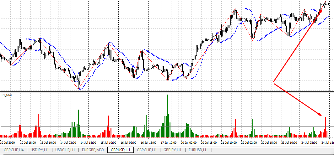Open the GBPCHF,H1 chart tab

coord(147,150)
